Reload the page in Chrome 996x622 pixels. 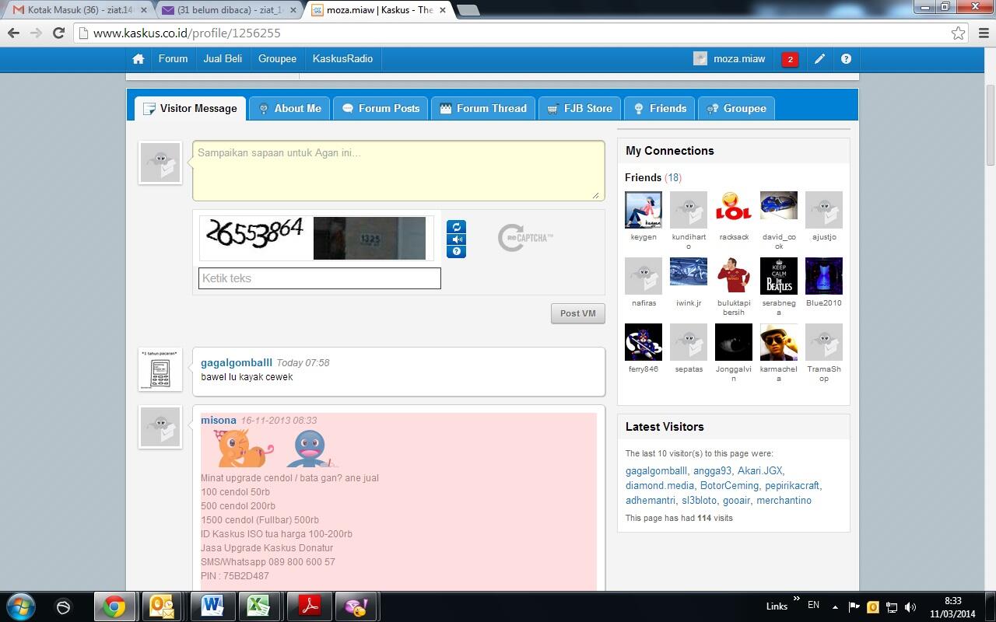58,33
